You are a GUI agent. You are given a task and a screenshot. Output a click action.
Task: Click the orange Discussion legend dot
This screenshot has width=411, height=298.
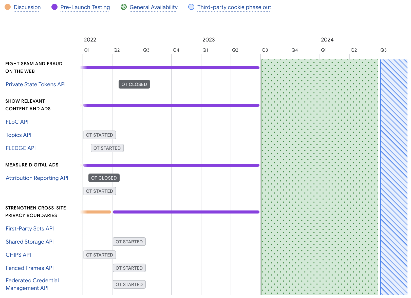tap(8, 7)
